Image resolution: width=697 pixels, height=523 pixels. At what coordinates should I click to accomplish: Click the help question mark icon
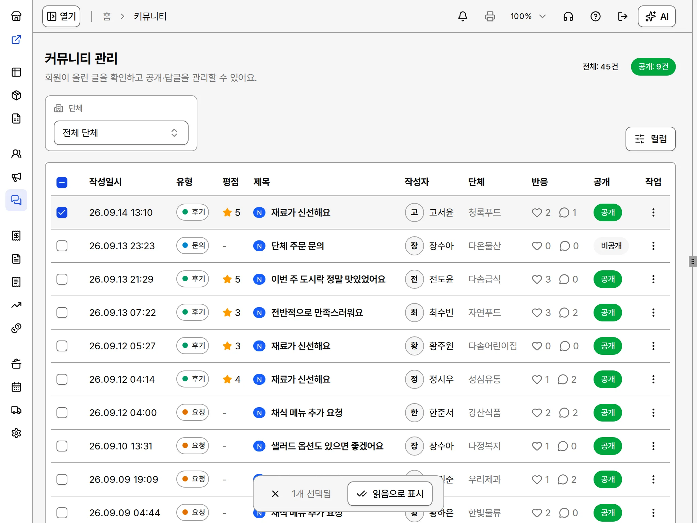595,16
